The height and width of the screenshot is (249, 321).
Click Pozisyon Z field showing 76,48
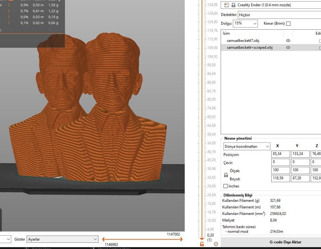316,154
